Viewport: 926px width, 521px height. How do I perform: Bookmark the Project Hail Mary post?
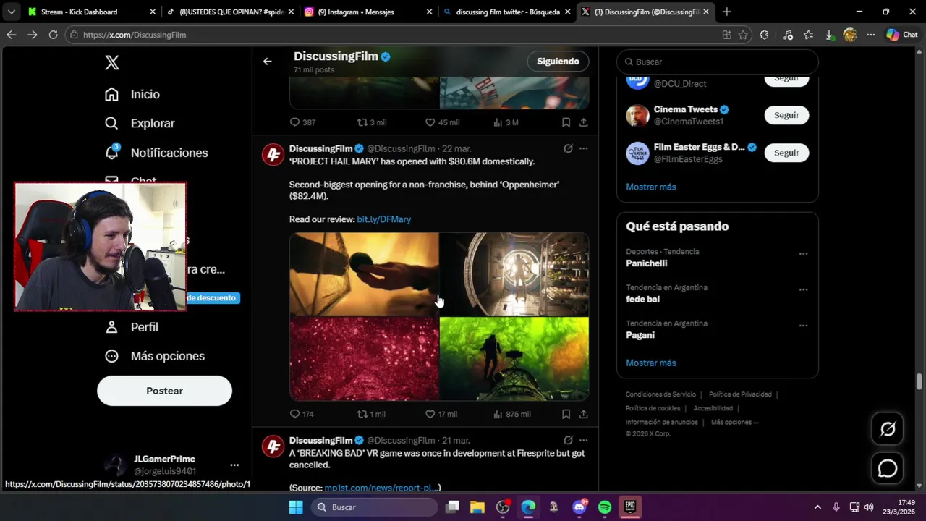coord(566,414)
